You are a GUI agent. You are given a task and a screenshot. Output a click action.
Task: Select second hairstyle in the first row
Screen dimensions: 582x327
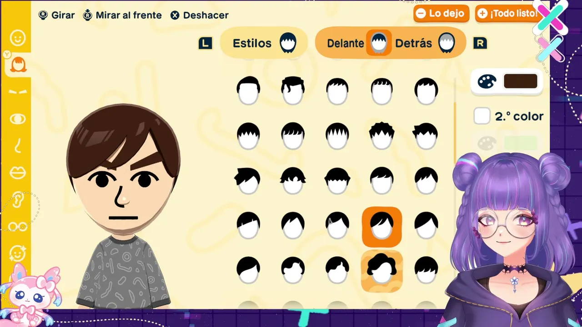click(x=293, y=91)
